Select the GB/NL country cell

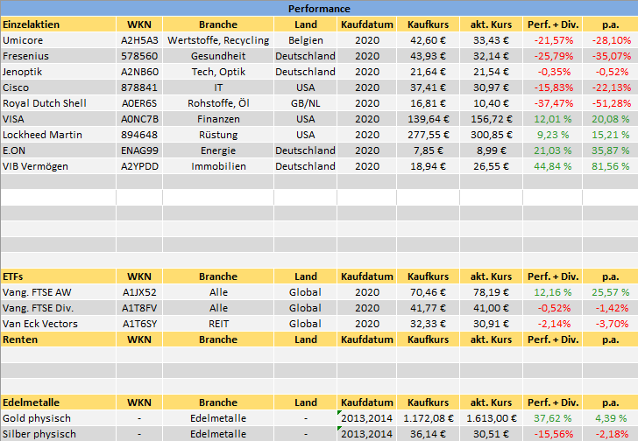[x=306, y=103]
